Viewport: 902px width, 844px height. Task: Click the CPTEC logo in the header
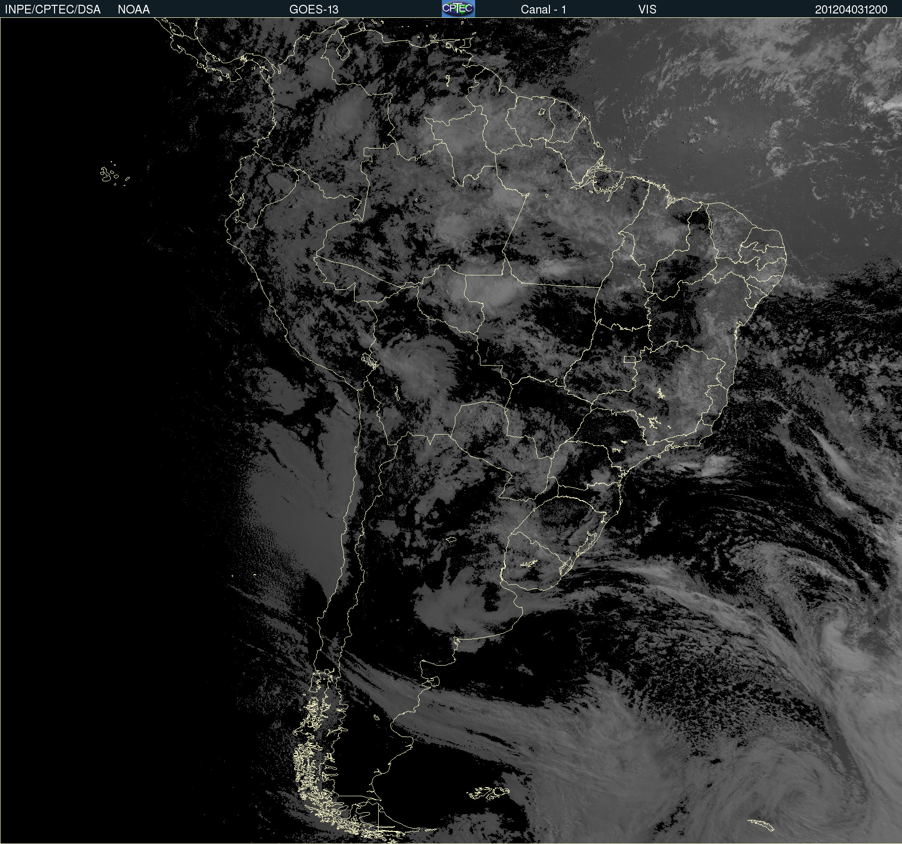point(458,9)
